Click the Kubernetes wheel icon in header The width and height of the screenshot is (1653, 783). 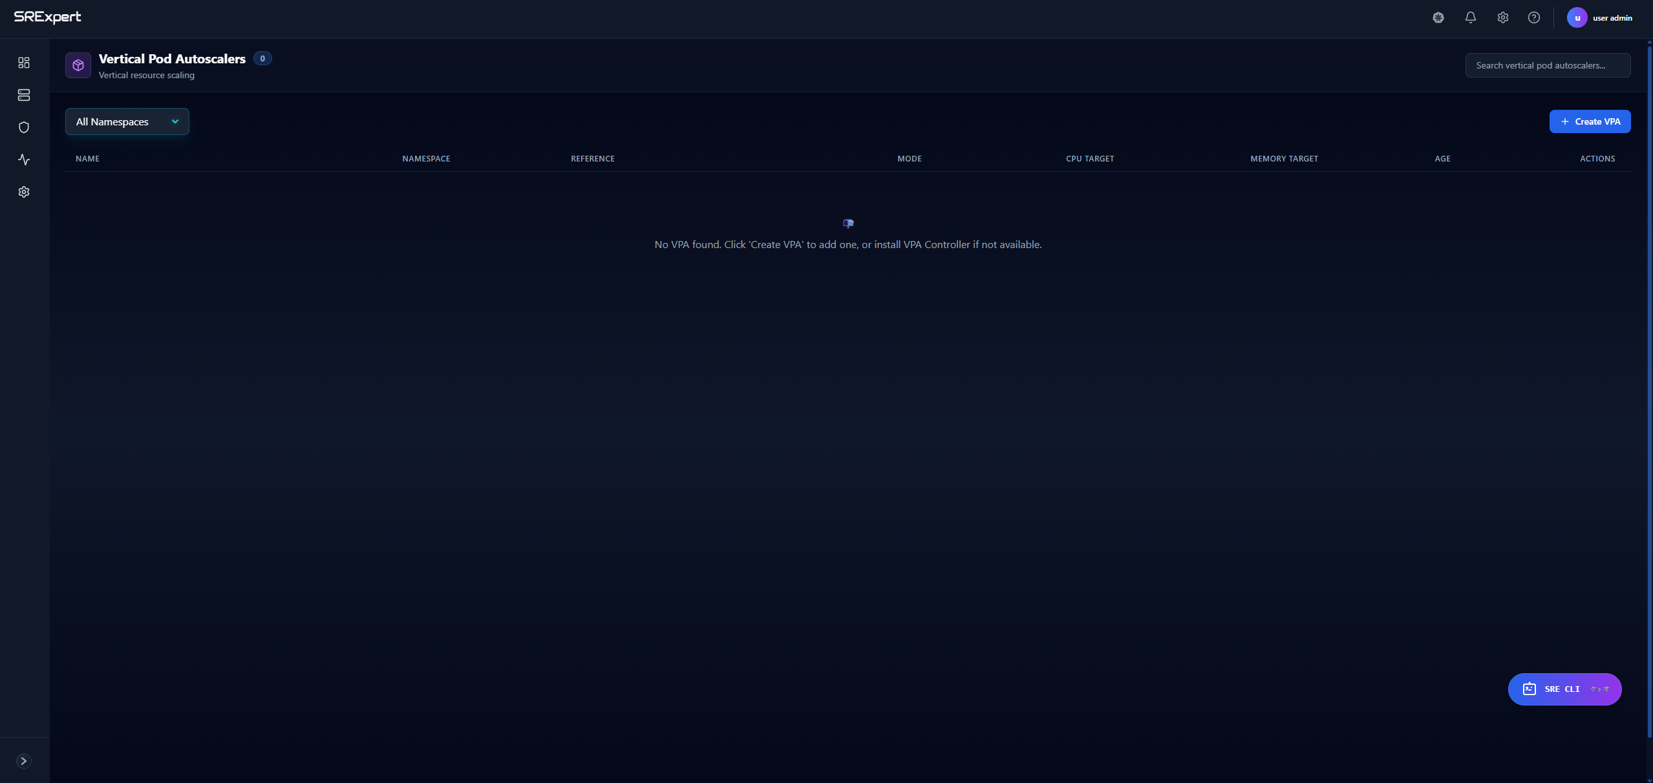point(1438,18)
